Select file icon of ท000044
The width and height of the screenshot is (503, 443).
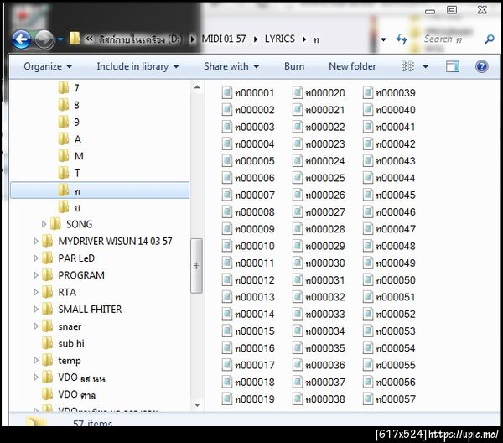(x=368, y=178)
